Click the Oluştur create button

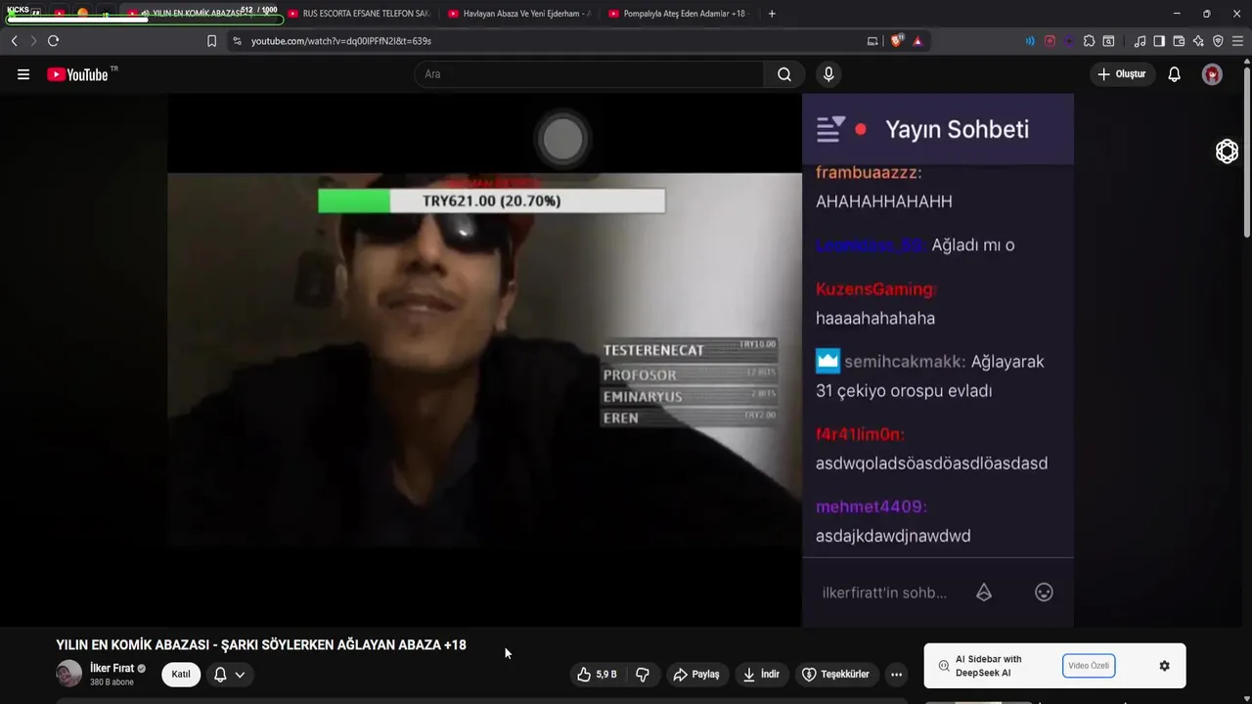[x=1122, y=74]
